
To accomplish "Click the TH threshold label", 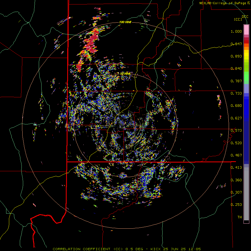I will click(240, 217).
